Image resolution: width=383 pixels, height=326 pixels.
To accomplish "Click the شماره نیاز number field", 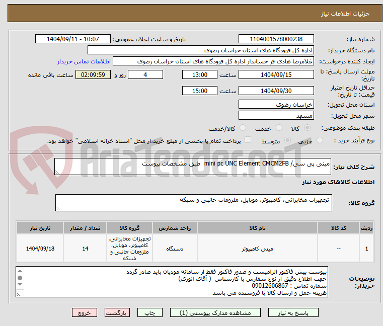I will pos(276,39).
